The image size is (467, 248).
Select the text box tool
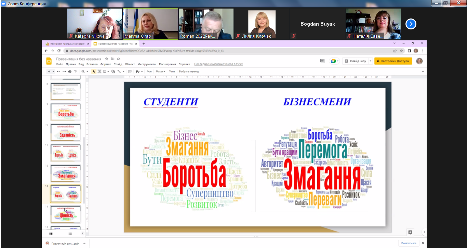pos(99,71)
